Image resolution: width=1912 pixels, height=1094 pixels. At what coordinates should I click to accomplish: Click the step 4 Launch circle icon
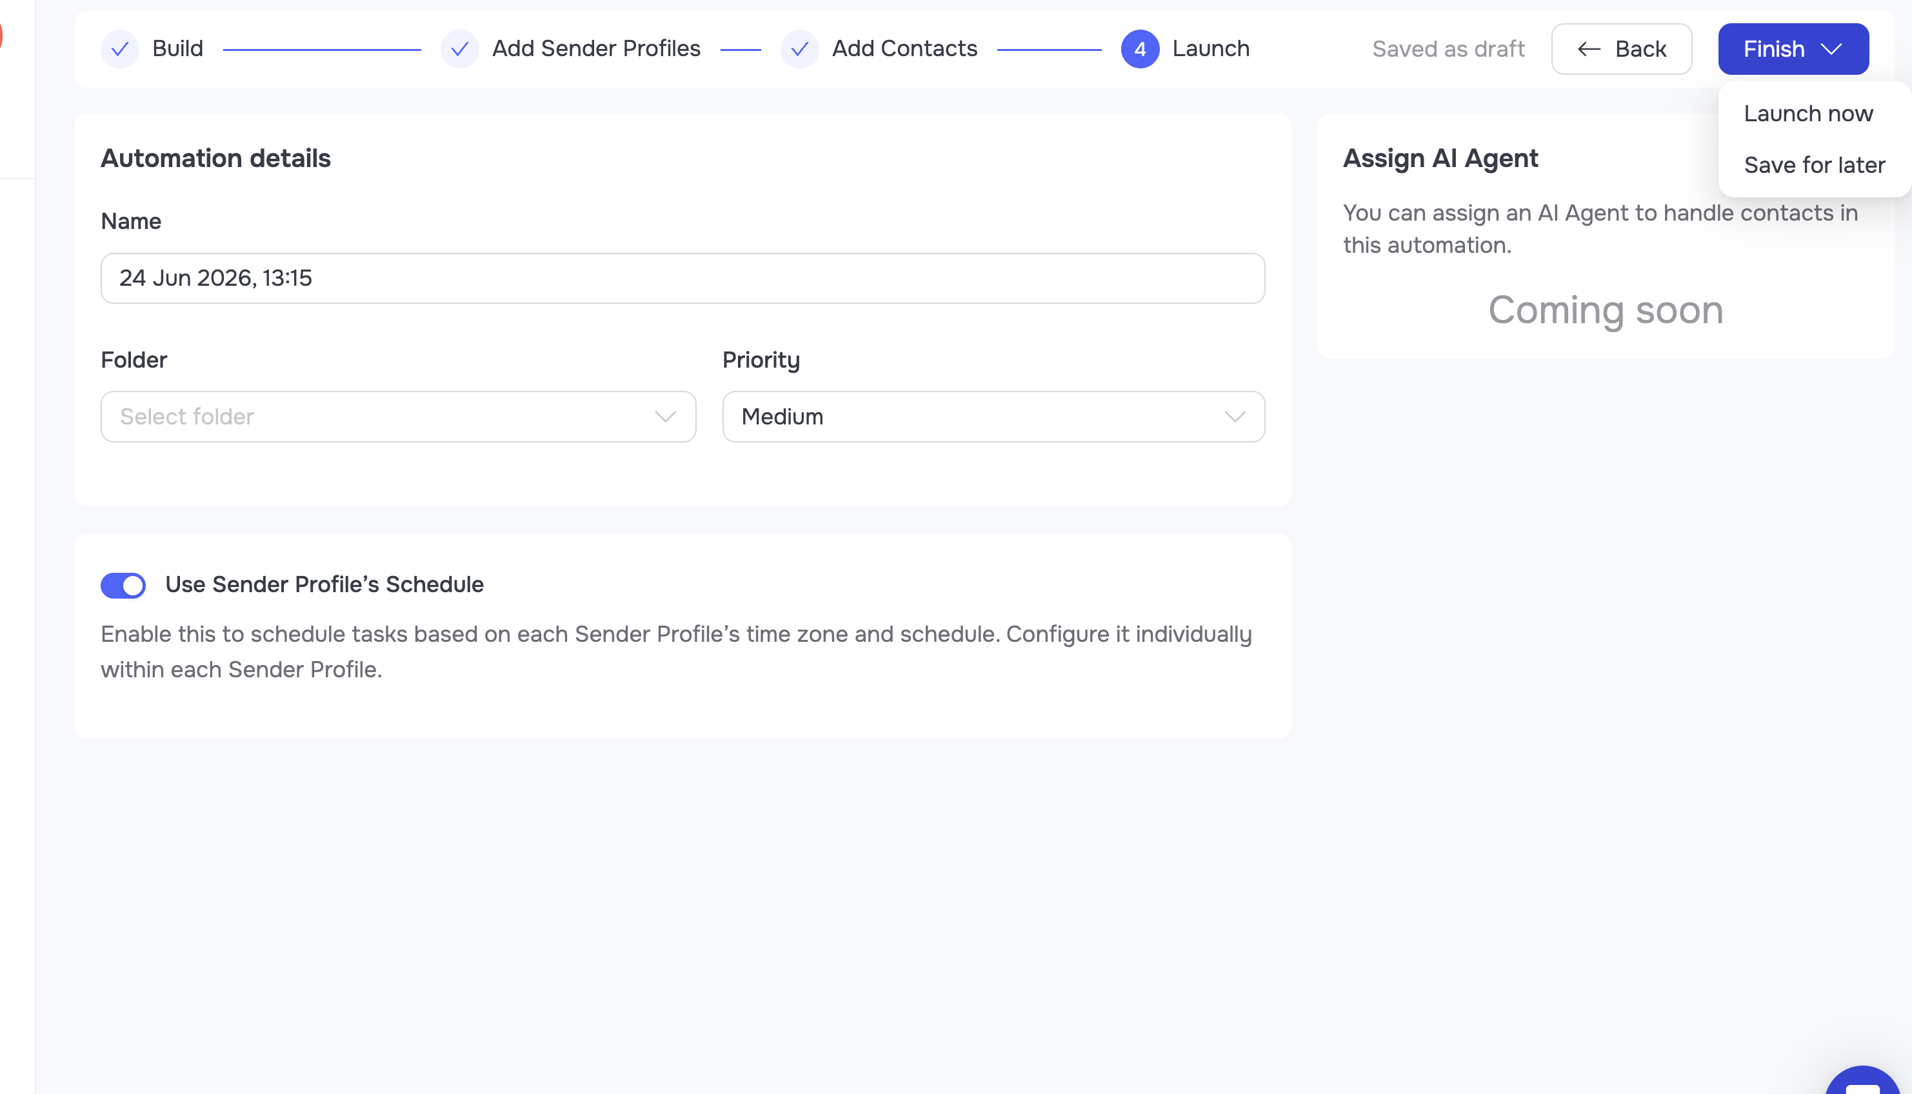click(1140, 49)
